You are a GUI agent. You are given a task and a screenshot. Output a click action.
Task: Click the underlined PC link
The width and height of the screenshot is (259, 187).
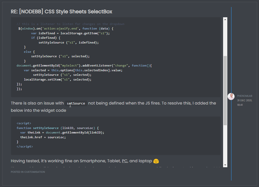click(x=125, y=161)
